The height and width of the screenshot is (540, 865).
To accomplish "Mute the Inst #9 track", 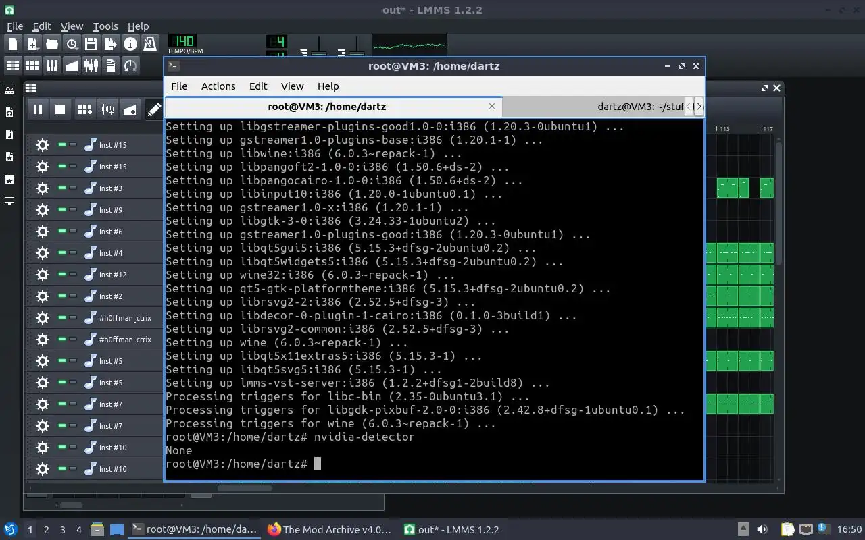I will pos(62,209).
